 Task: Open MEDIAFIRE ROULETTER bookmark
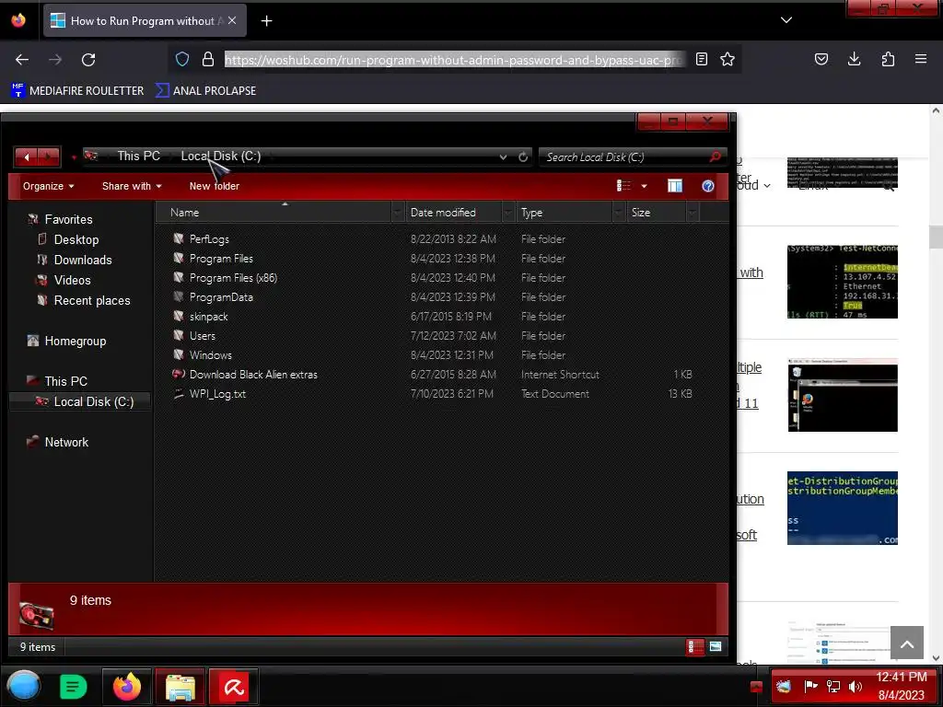78,91
